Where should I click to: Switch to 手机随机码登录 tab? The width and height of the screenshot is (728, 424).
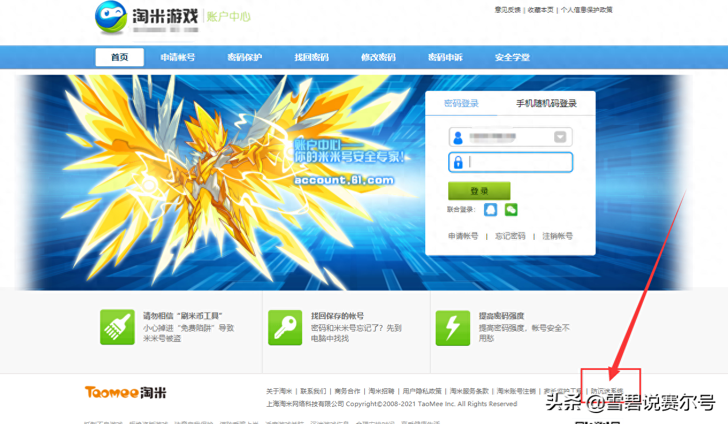coord(546,104)
